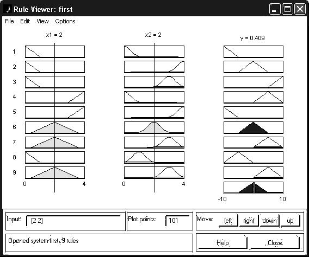Image resolution: width=309 pixels, height=257 pixels.
Task: Click the Input field containing [2 2]
Action: pos(73,221)
